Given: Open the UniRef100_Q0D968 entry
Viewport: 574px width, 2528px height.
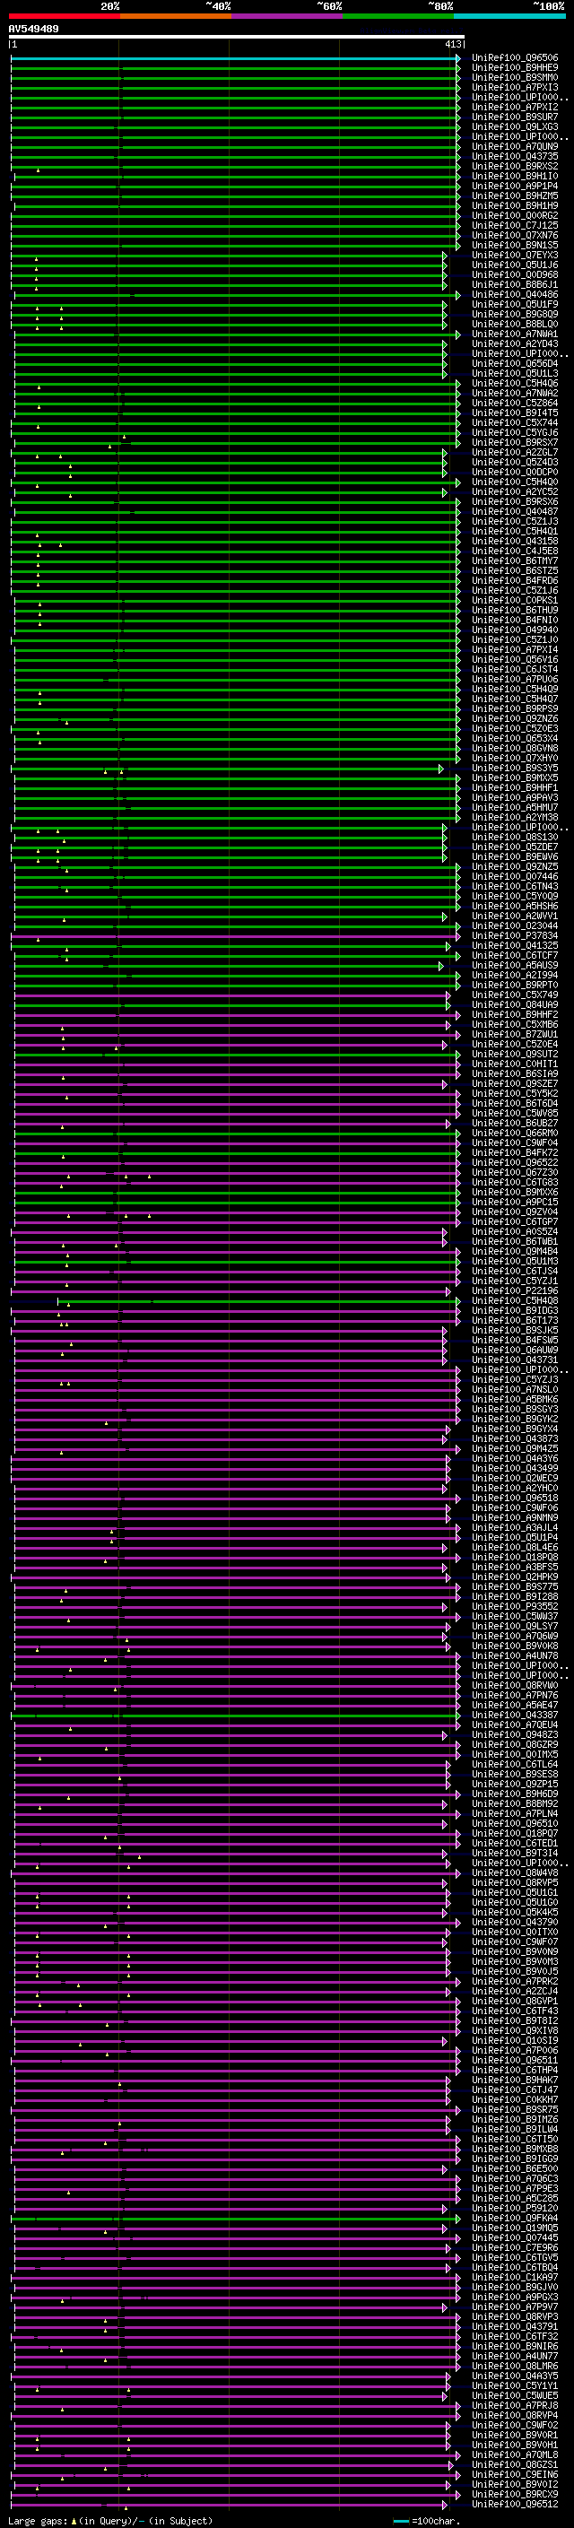Looking at the screenshot, I should [x=515, y=274].
